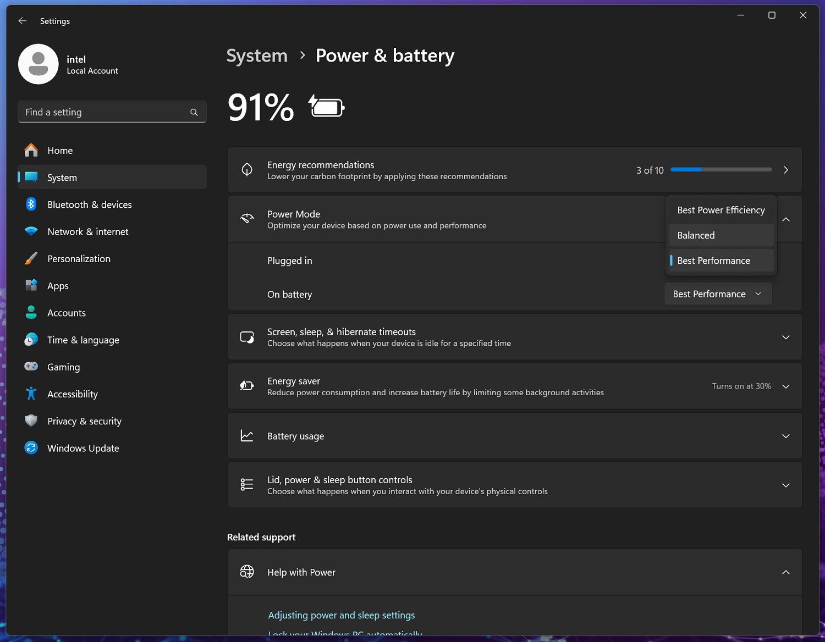
Task: Click the back arrow in Settings header
Action: click(x=23, y=21)
